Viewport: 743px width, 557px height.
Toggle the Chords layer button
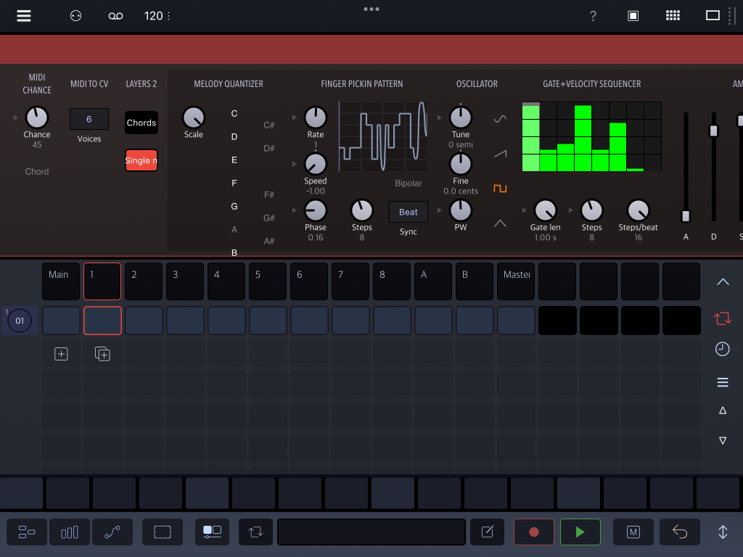(141, 123)
